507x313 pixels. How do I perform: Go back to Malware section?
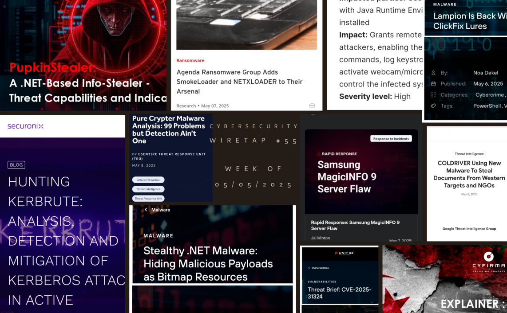158,210
